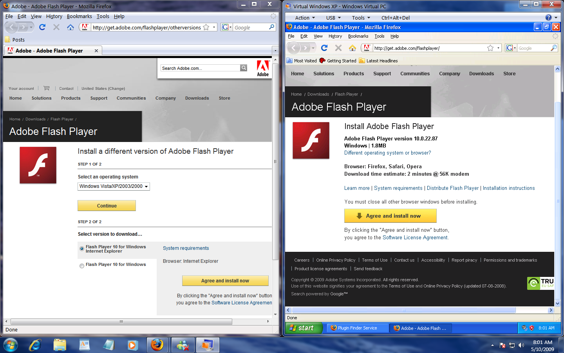The image size is (564, 353).
Task: Open the Virtual PC Action menu
Action: coord(305,18)
